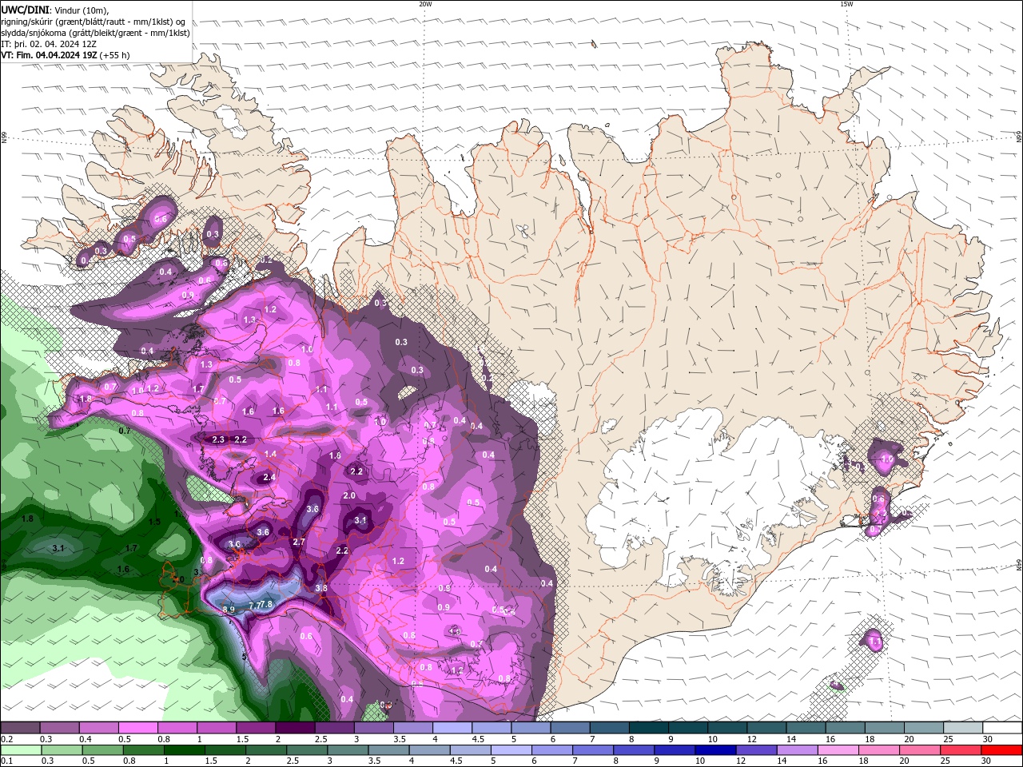1023x767 pixels.
Task: Pick the pale grey top legend swatch at 25
Action: tap(962, 728)
